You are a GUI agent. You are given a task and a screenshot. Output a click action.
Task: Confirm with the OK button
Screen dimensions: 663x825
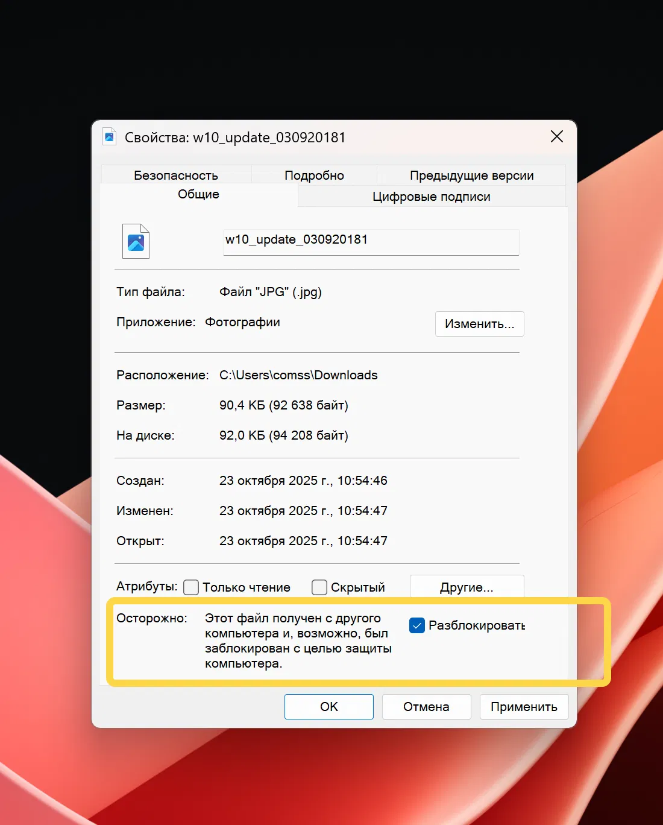329,707
